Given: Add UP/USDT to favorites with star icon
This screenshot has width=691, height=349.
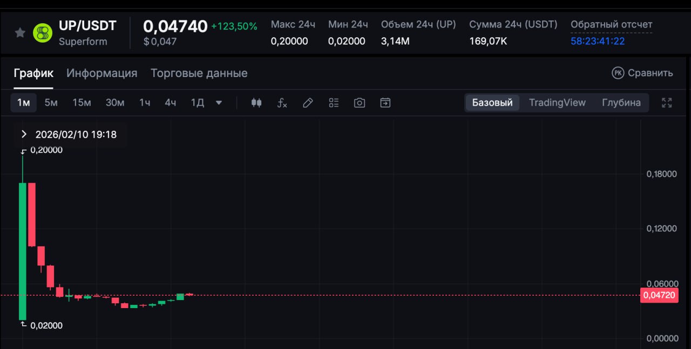Looking at the screenshot, I should pos(20,33).
